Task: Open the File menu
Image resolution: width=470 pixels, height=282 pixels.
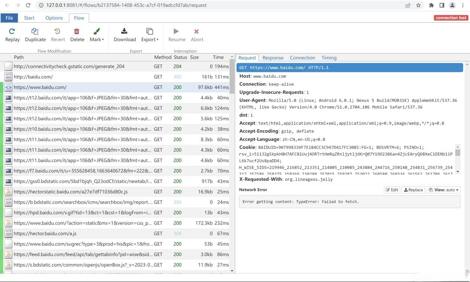Action: point(9,18)
